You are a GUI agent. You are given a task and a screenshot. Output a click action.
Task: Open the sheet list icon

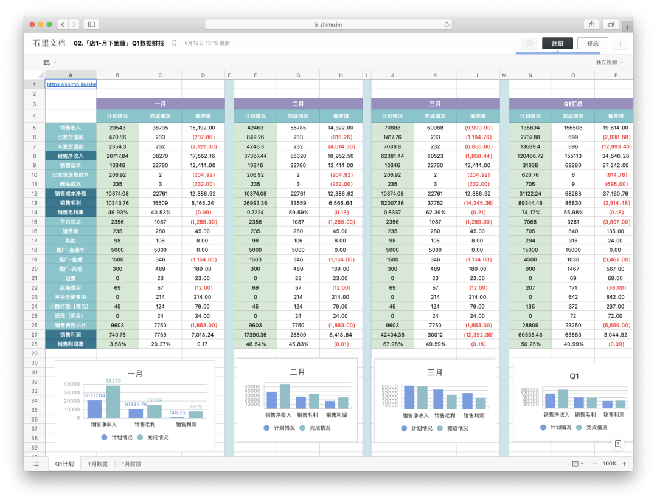[36, 464]
